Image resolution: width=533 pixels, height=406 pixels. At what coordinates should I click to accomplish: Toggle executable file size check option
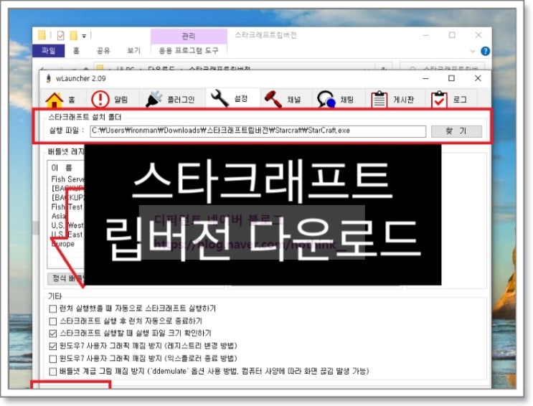pos(52,334)
